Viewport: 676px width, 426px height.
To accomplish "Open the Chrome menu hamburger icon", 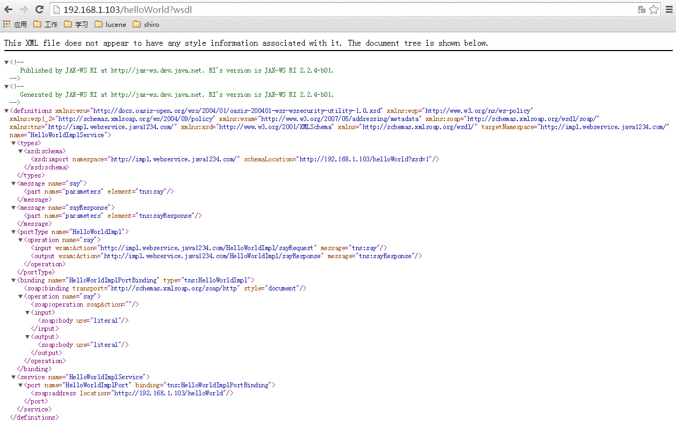I will point(669,10).
